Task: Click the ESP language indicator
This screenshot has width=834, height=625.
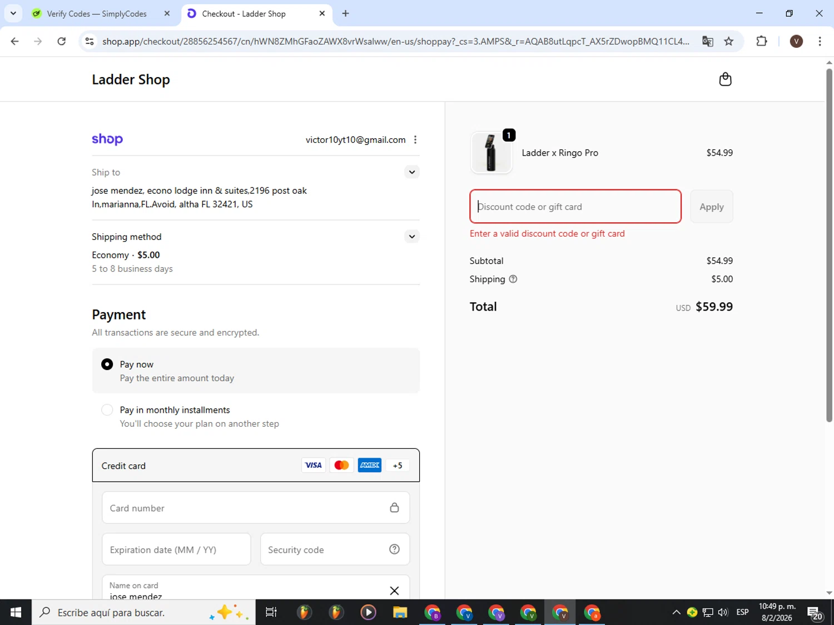Action: (742, 612)
